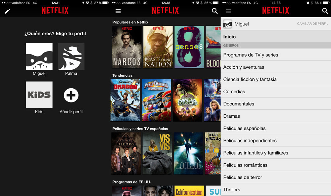331x196 pixels.
Task: Select the Californication poster
Action: coord(189,191)
